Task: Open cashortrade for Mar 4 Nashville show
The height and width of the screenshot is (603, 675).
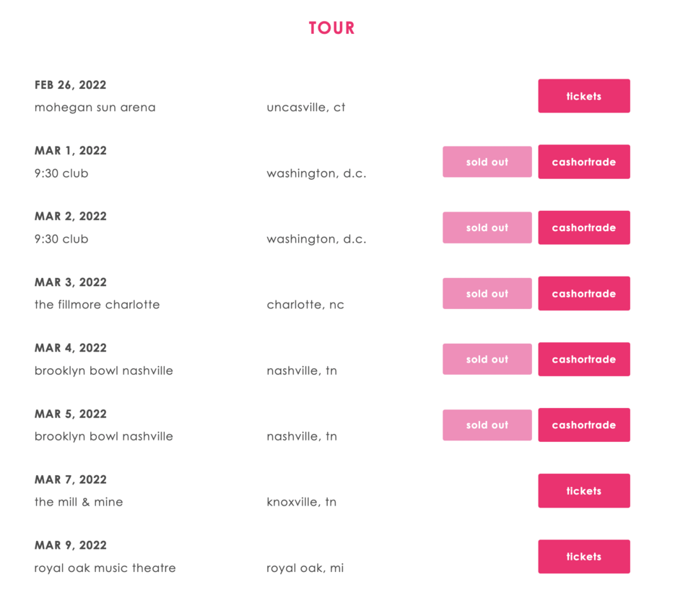Action: pos(583,359)
